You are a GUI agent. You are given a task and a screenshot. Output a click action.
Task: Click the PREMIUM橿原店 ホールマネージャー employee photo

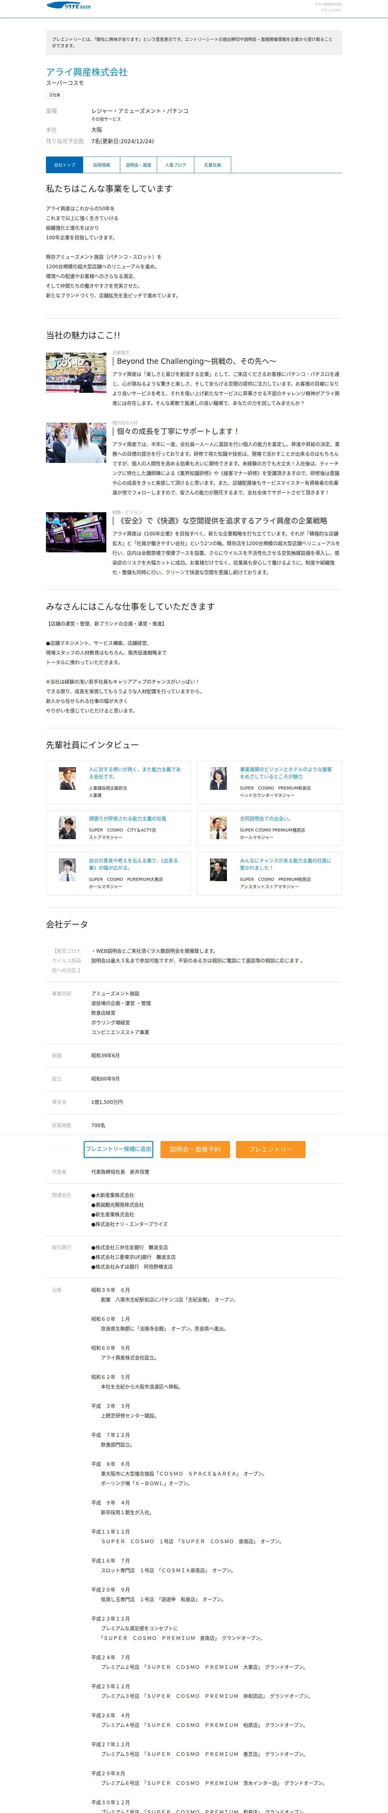click(x=218, y=828)
